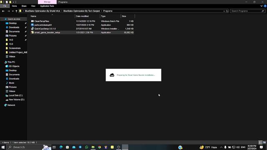Expand address bar history dropdown
Screen dimensions: 267x150
click(x=224, y=11)
